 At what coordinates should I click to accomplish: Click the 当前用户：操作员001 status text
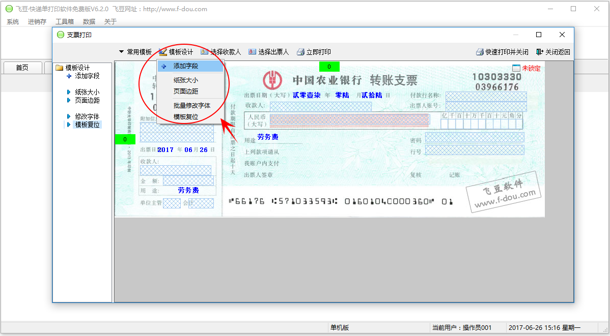(462, 328)
